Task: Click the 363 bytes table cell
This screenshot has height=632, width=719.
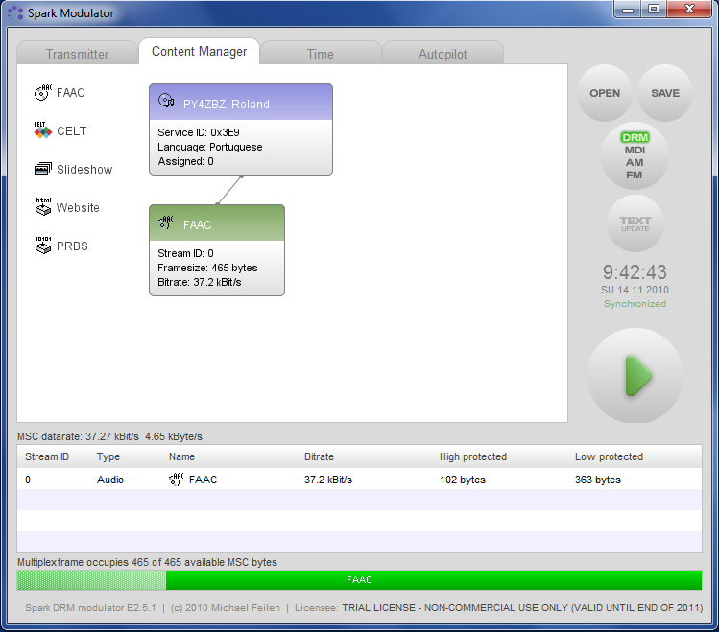Action: click(597, 480)
